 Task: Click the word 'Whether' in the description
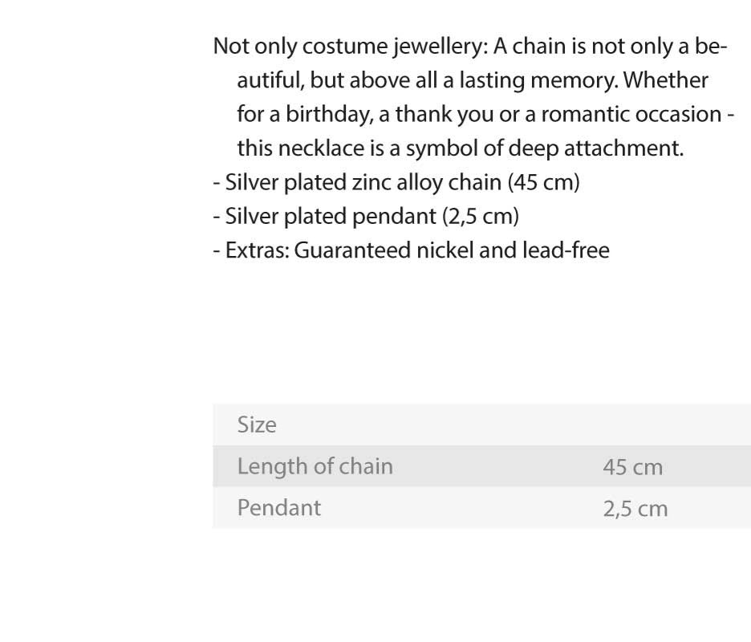tap(666, 80)
